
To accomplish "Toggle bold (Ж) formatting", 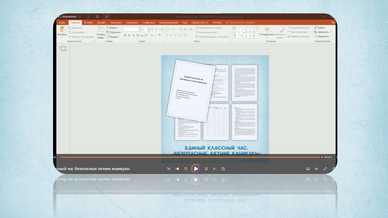I will pos(125,35).
